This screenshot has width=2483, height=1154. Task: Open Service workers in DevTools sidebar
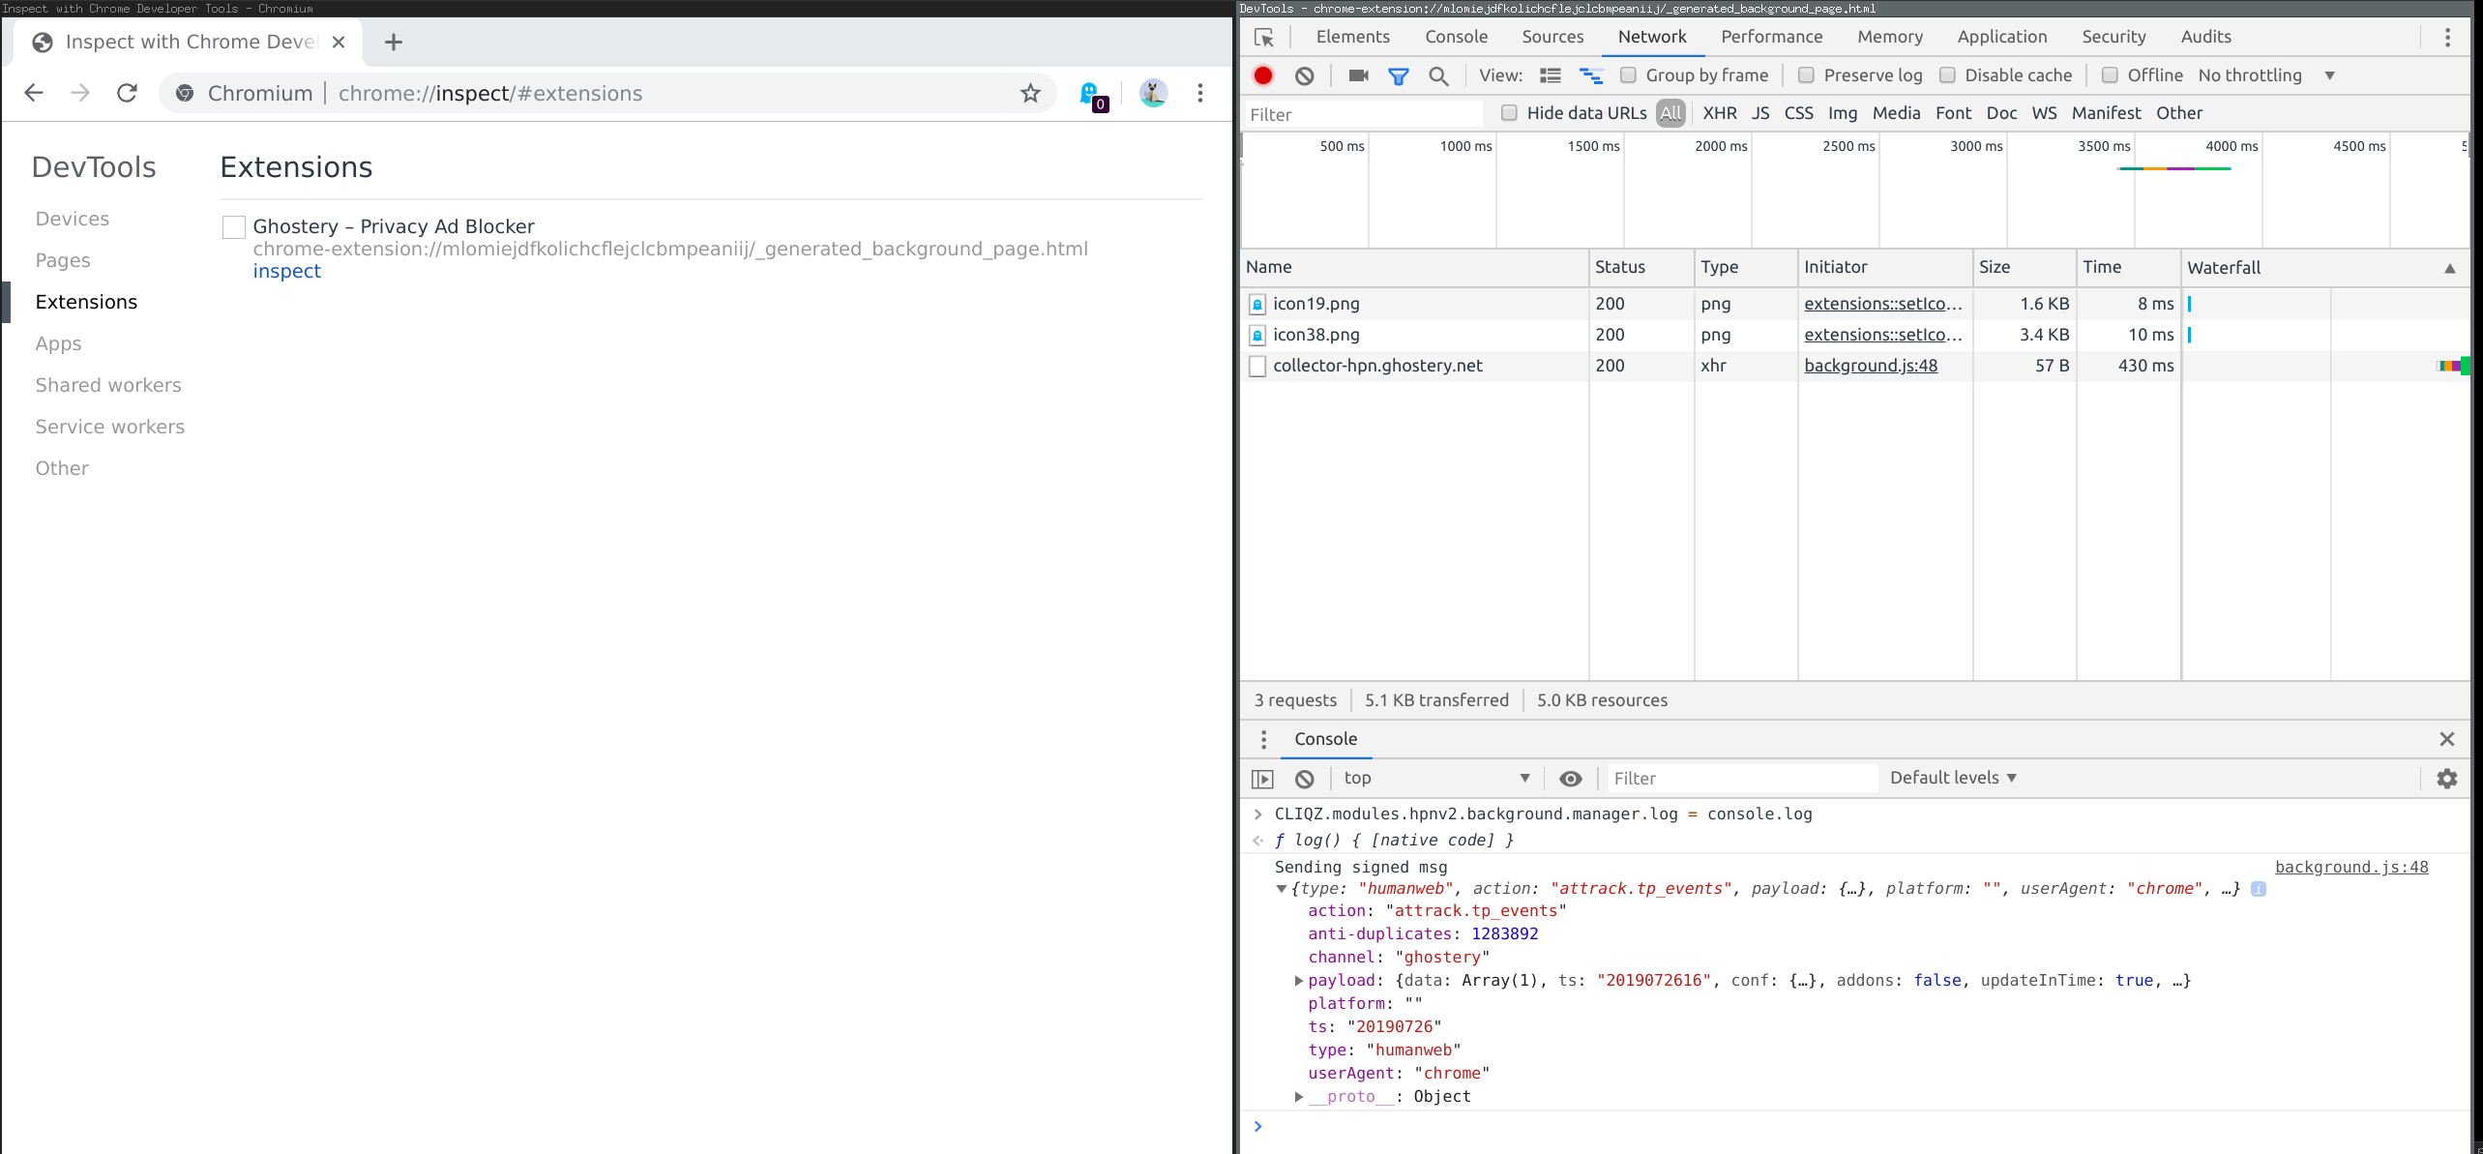click(x=109, y=427)
